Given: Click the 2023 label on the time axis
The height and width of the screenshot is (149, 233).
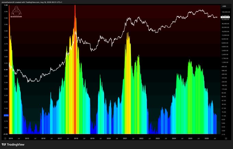Looking at the screenshot, I should 158,138.
